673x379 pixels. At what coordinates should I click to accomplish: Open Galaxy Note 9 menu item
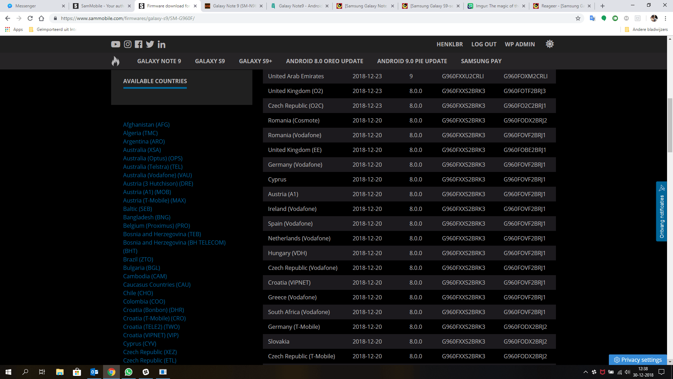(x=159, y=61)
